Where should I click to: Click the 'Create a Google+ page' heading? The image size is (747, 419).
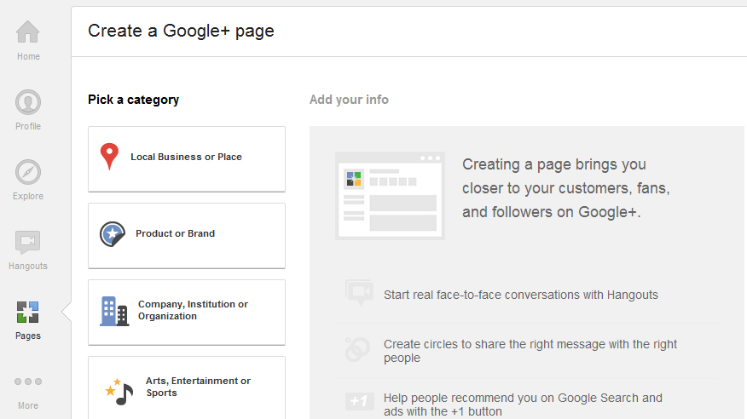pos(181,32)
